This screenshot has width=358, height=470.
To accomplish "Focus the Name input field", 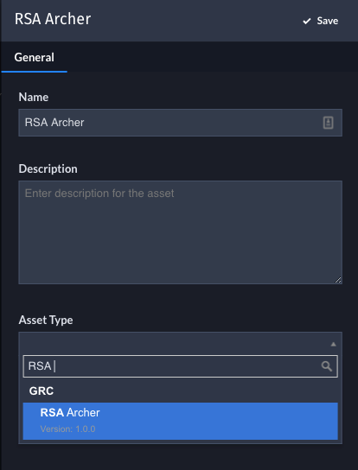I will click(180, 123).
